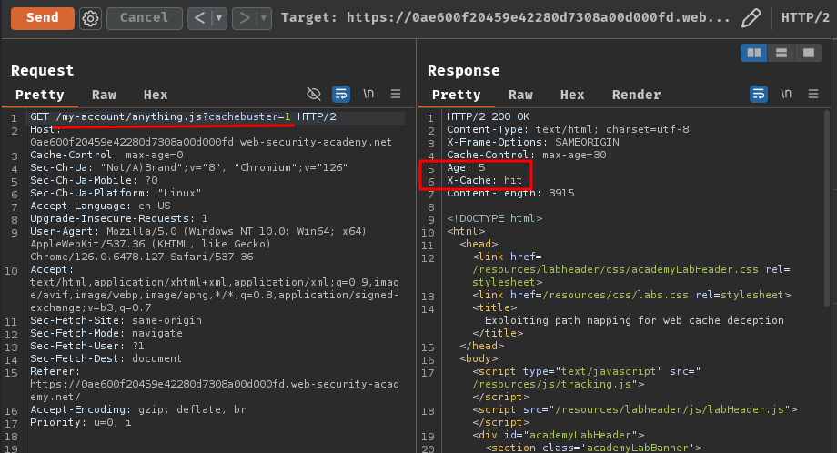Go forward to next request arrow
837x453 pixels.
click(245, 18)
